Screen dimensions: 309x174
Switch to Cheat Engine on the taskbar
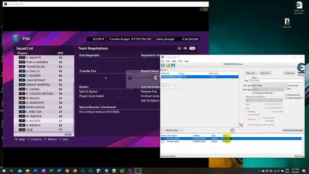click(x=138, y=171)
